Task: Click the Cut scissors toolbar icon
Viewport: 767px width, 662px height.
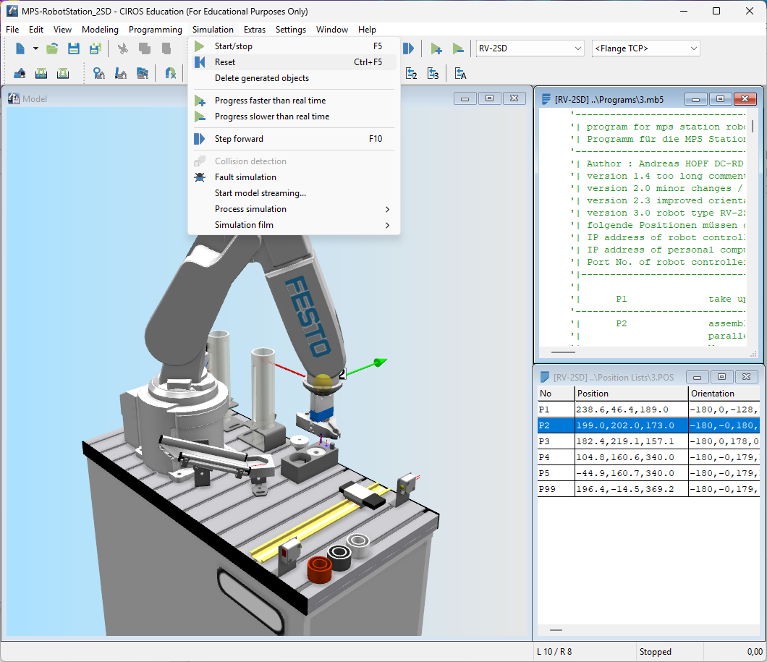Action: [x=123, y=48]
